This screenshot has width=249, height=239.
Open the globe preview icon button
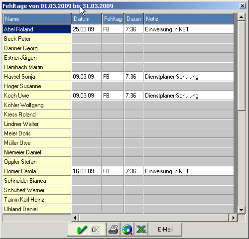pos(127,230)
